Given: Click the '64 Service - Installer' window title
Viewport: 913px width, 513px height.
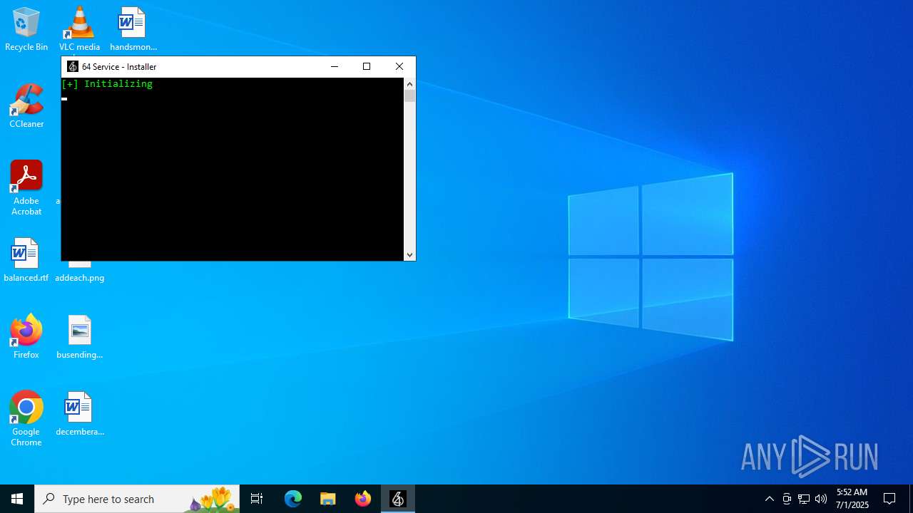Looking at the screenshot, I should click(x=119, y=66).
